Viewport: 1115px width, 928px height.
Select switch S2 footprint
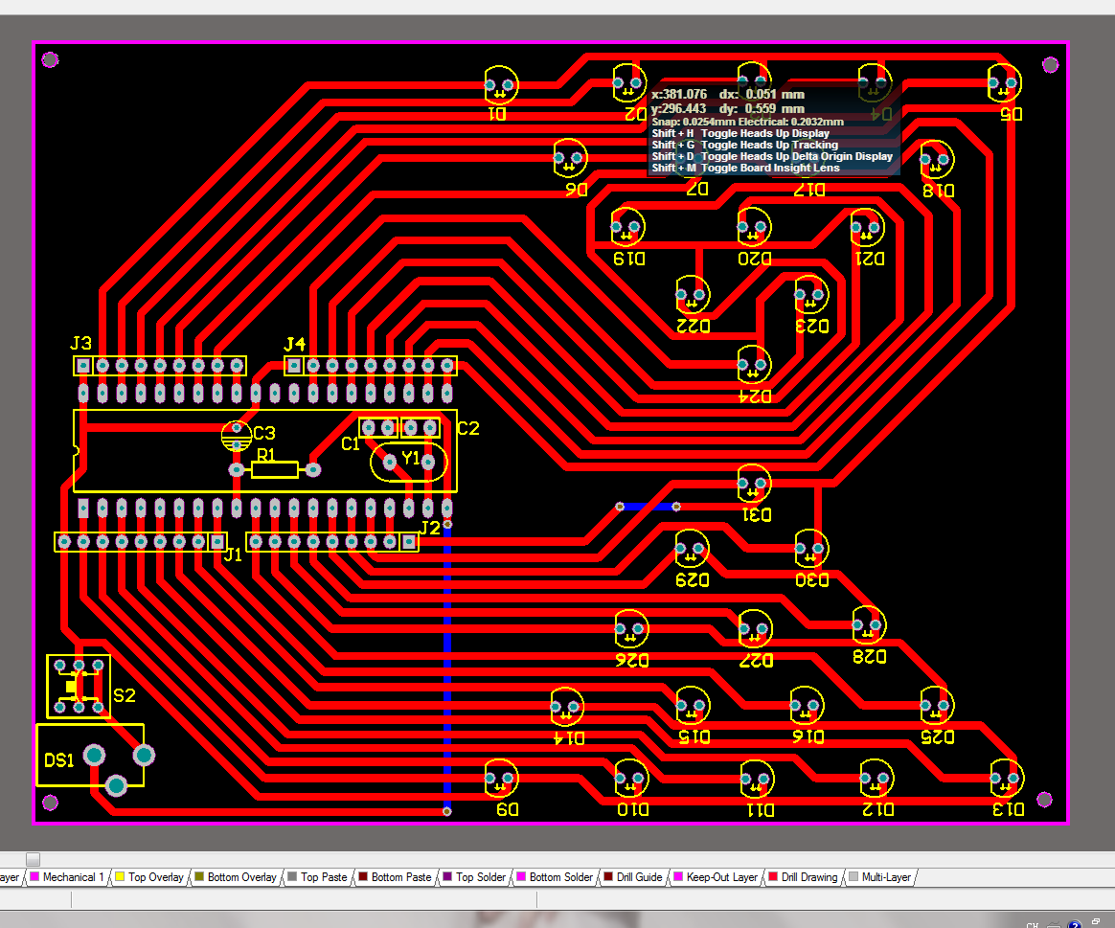coord(79,687)
